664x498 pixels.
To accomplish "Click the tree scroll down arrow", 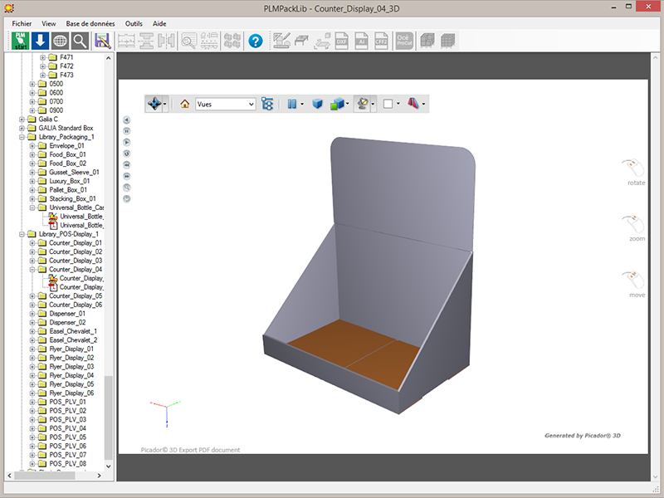I will click(109, 466).
